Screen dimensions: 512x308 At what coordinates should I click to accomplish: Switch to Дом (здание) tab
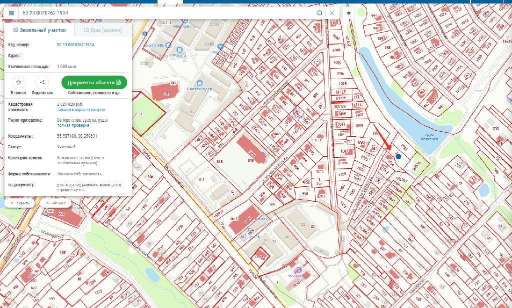click(102, 30)
